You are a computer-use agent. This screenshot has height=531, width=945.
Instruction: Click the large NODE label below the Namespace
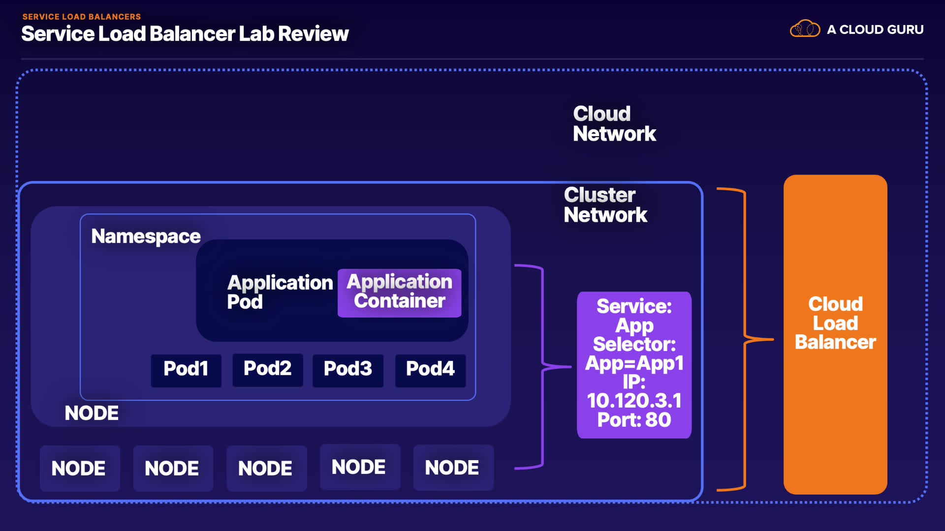click(92, 413)
